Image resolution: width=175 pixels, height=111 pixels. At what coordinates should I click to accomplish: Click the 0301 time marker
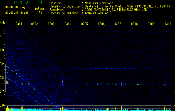coord(19,24)
